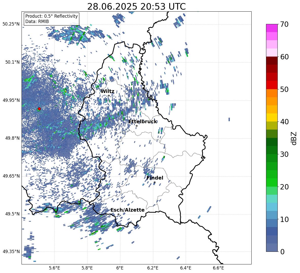Click the Wiltz station cross marker
The width and height of the screenshot is (300, 273).
(109, 95)
